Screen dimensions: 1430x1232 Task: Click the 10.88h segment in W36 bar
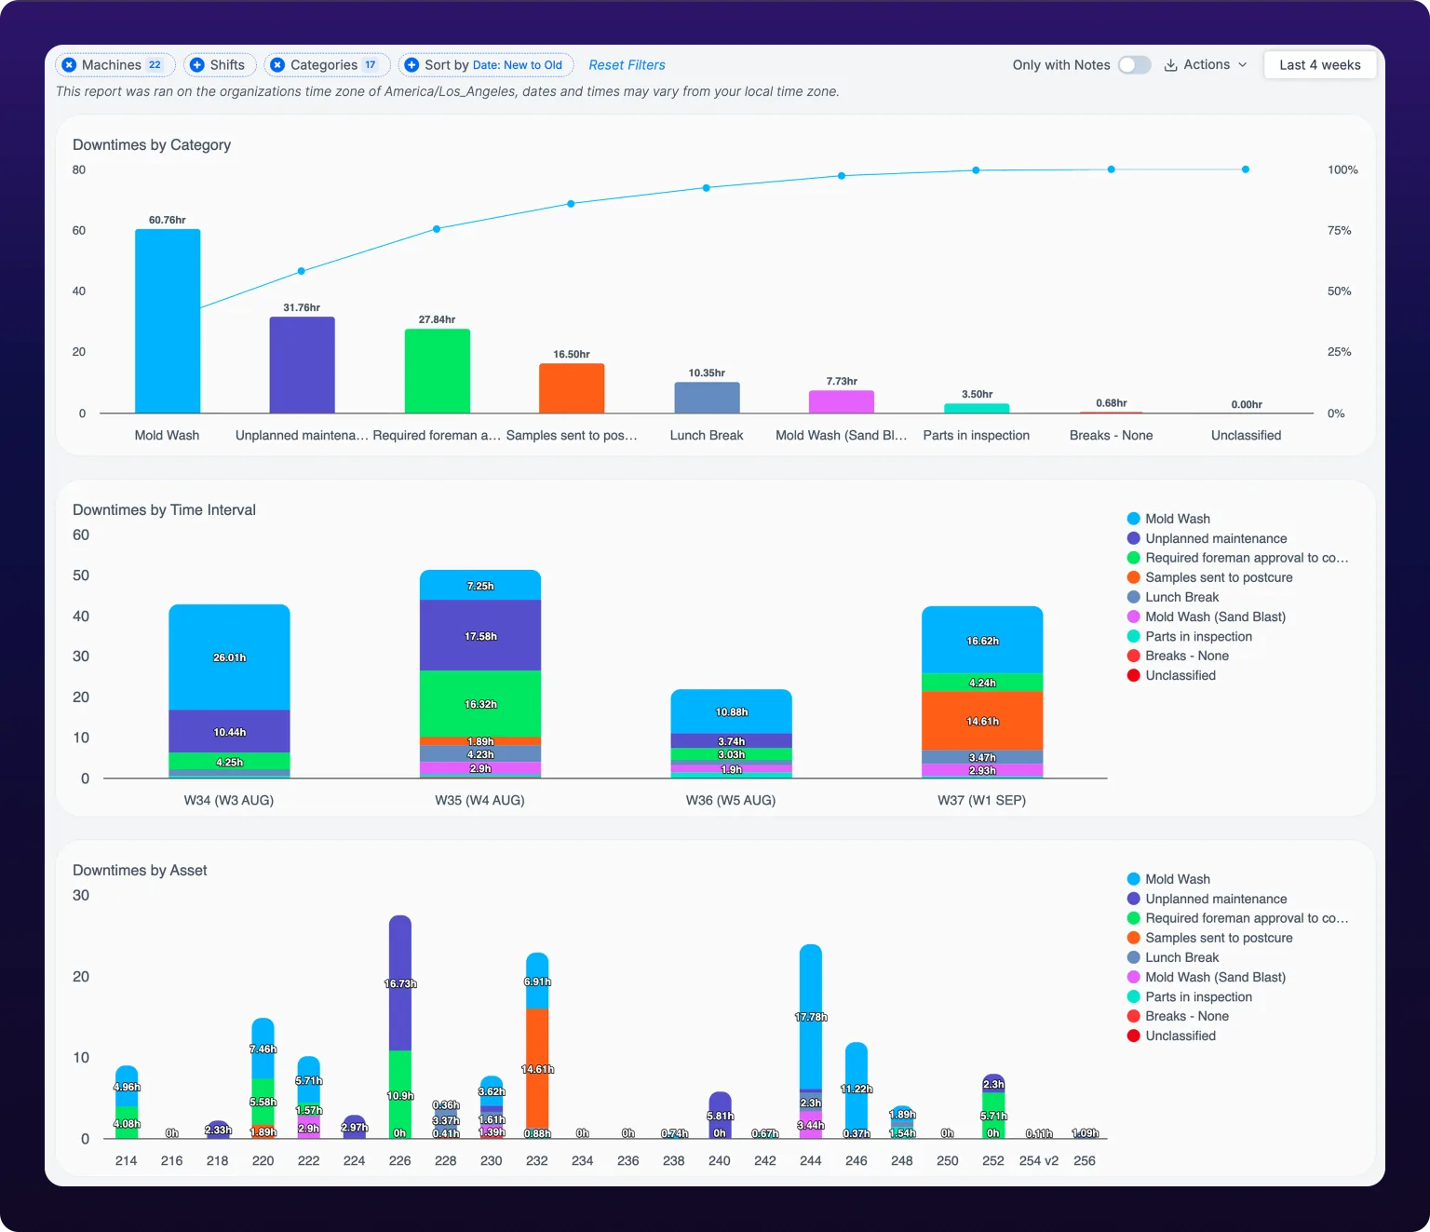coord(732,711)
